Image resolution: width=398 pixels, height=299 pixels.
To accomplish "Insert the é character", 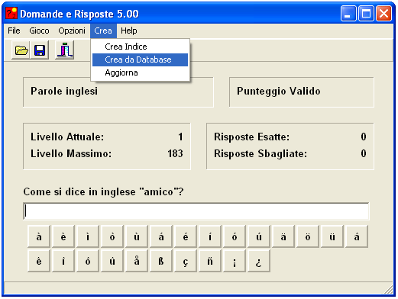I will (x=186, y=236).
